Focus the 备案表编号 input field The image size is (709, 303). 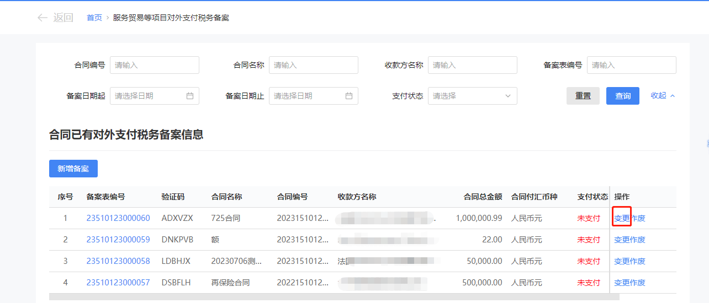point(631,65)
